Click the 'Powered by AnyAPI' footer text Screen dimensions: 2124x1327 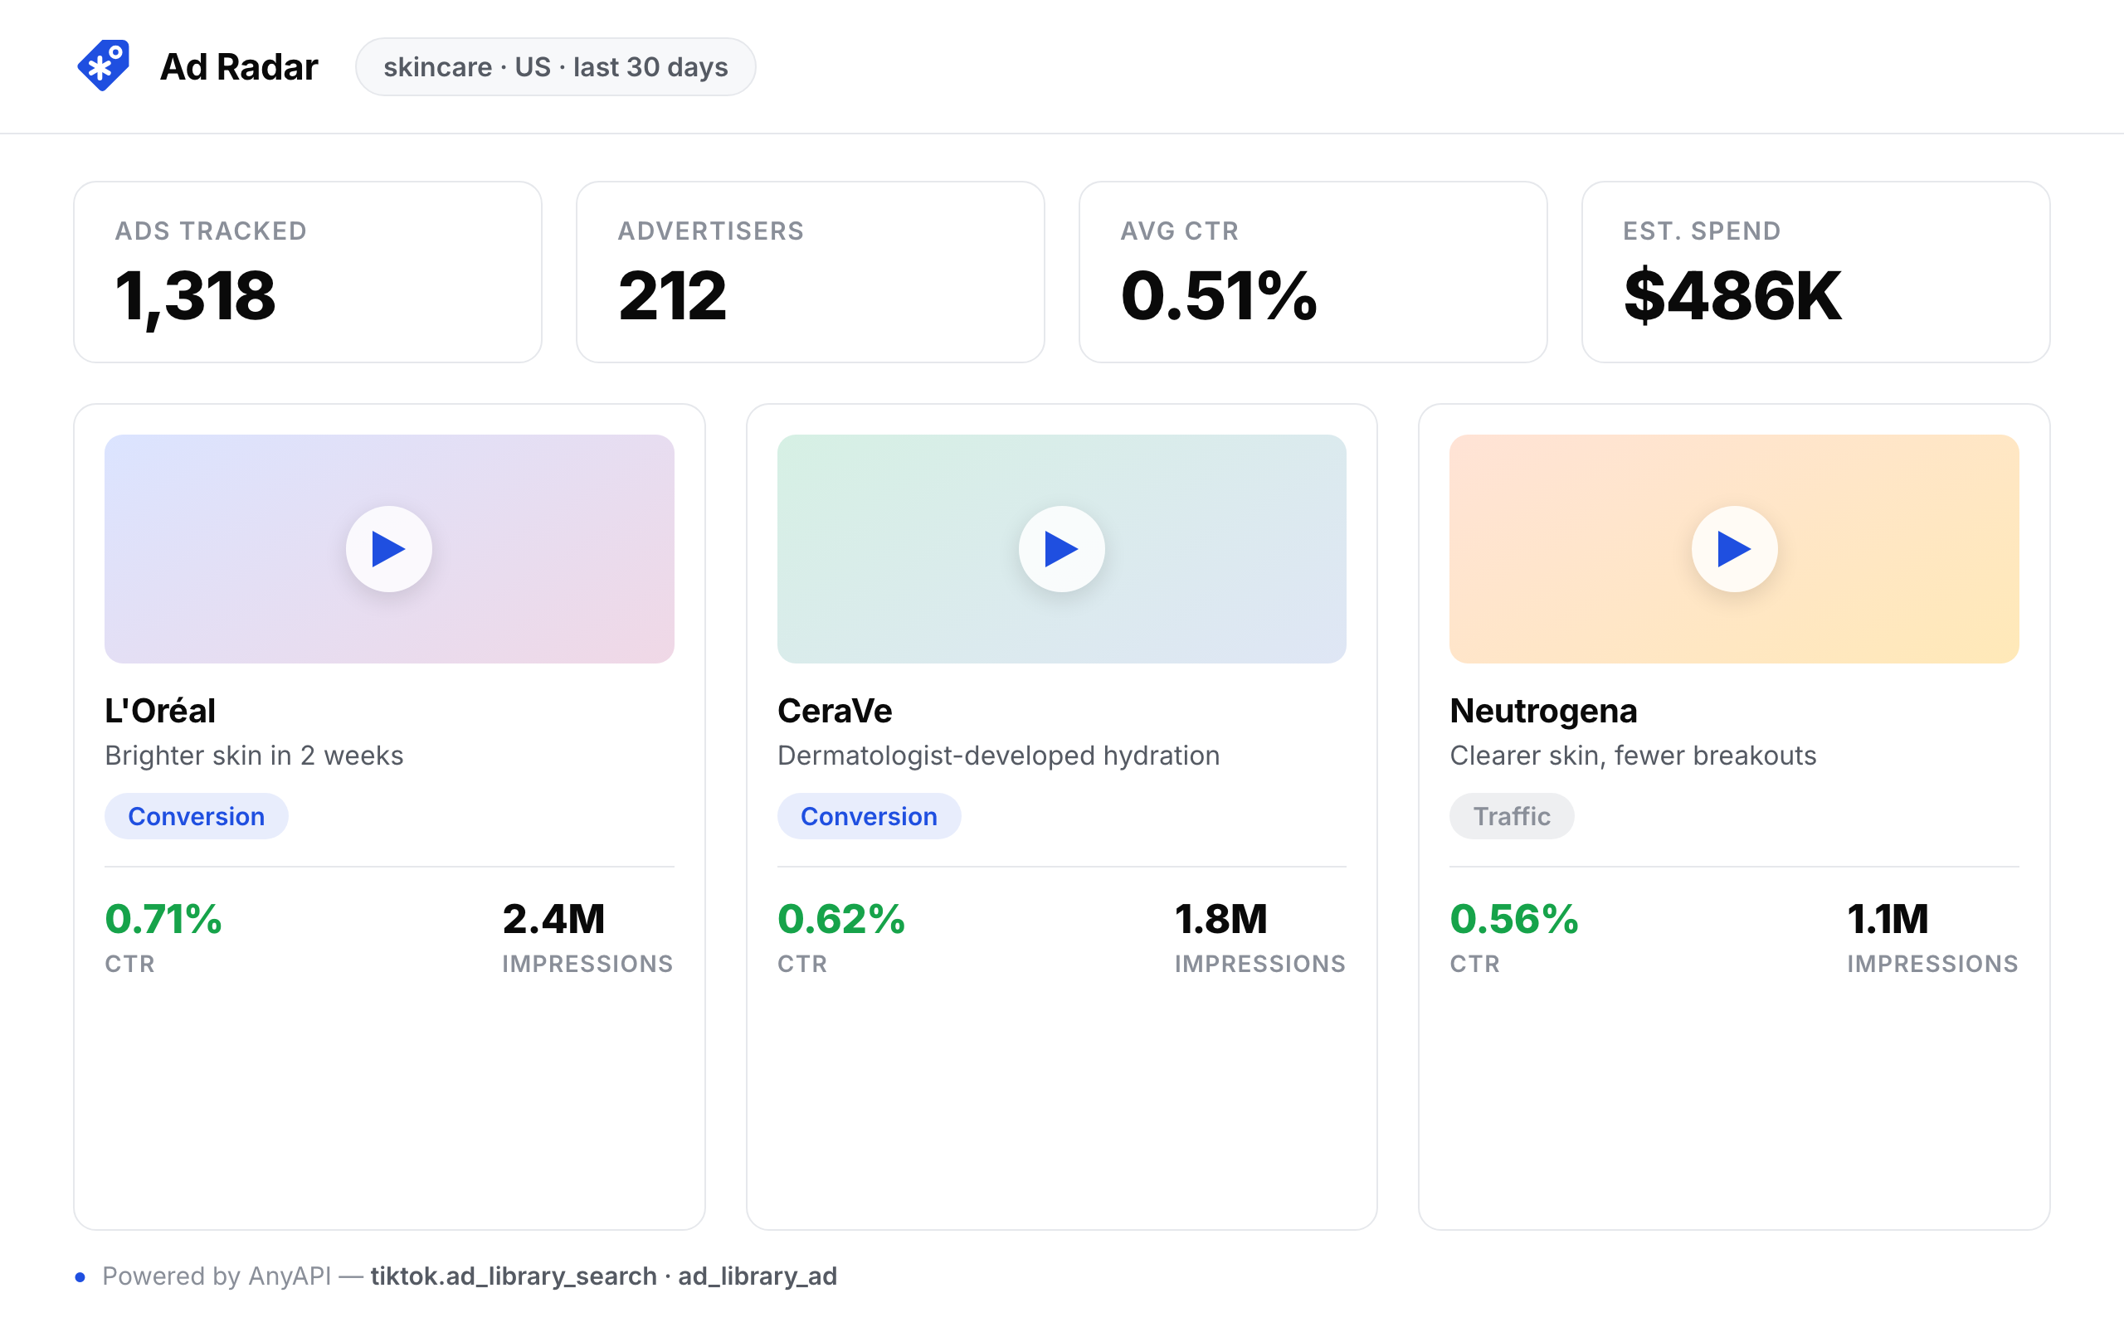coord(217,1276)
